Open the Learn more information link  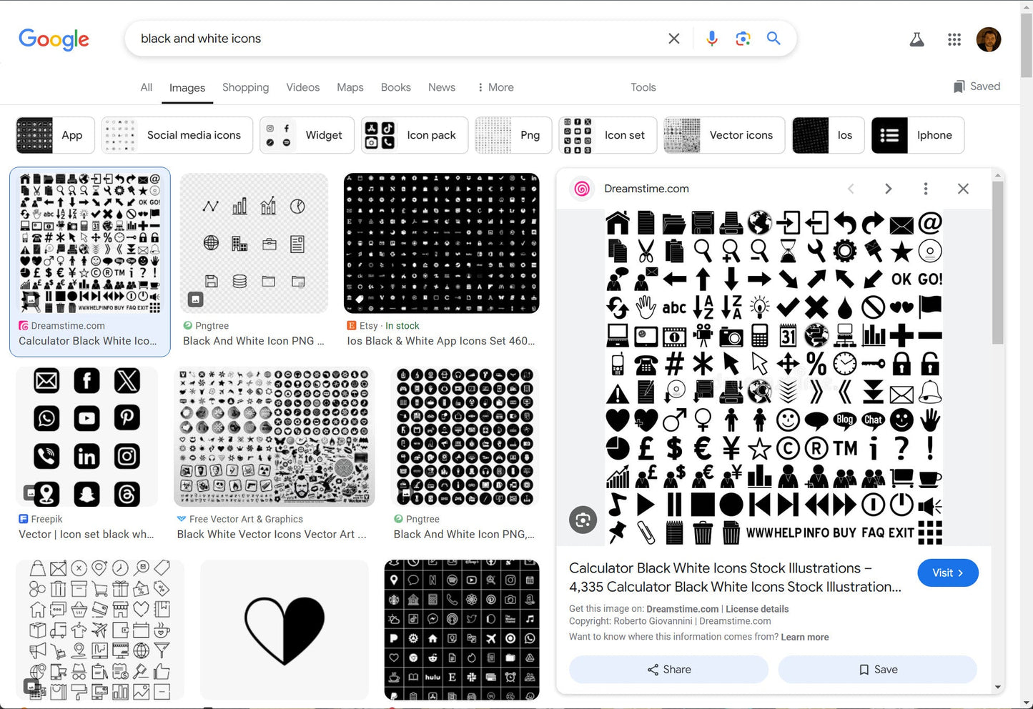pos(805,637)
